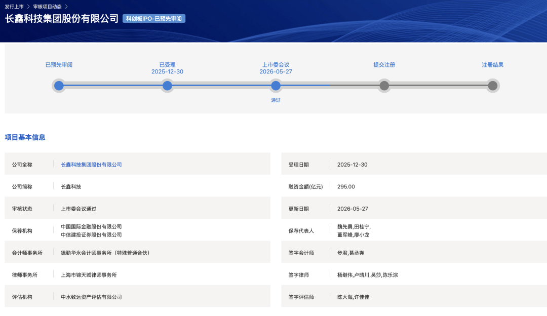Click 签字评估师 value 陈大海,许佳佳

354,297
